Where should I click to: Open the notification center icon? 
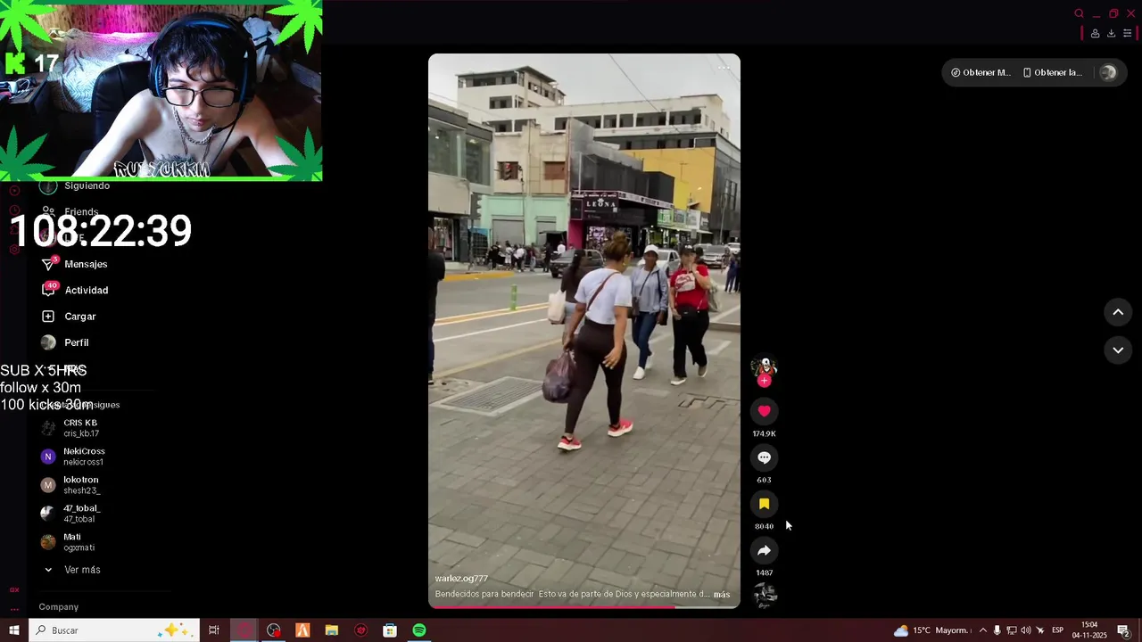pos(1123,630)
